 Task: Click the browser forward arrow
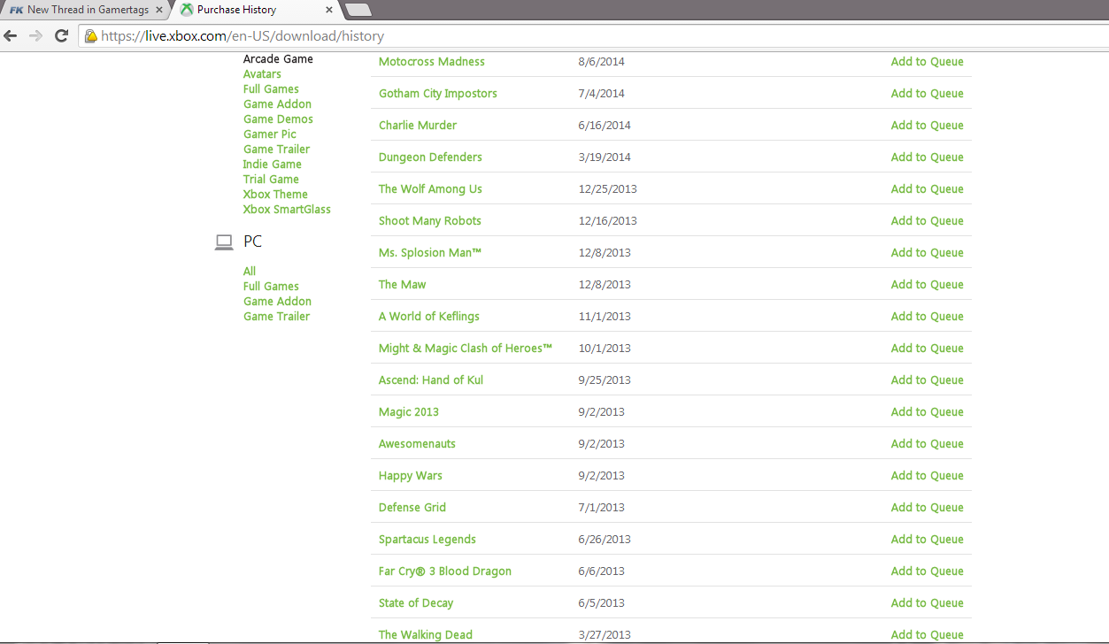(x=36, y=36)
